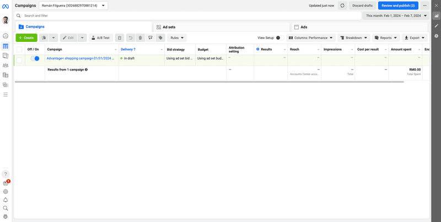Open Billing icon in left sidebar

point(6,75)
